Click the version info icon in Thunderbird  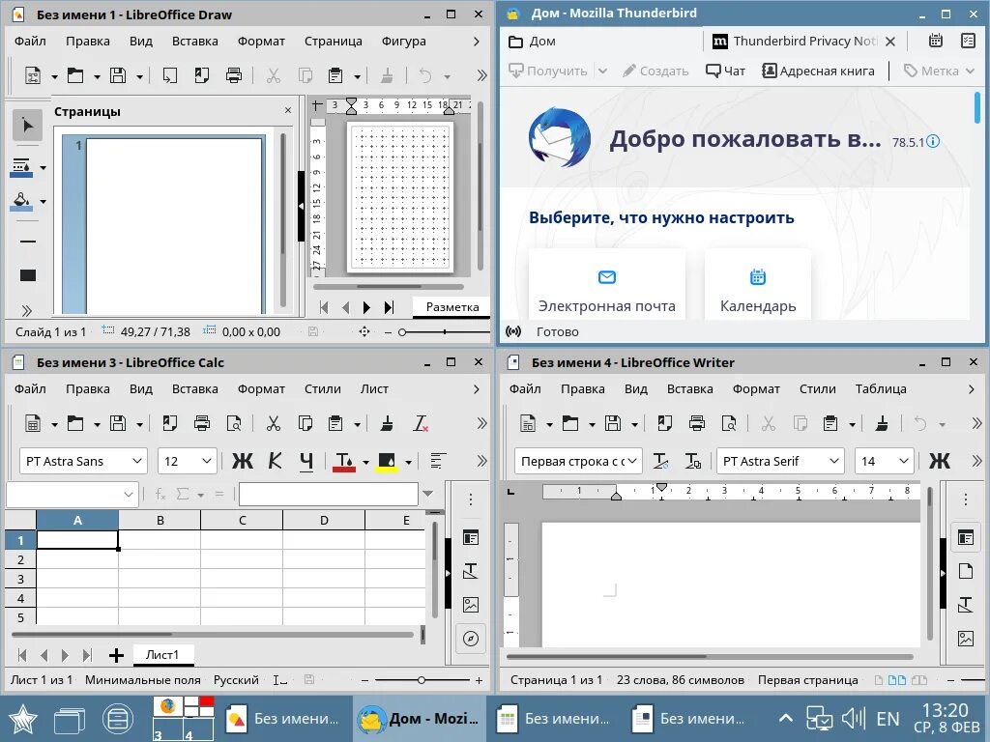click(x=933, y=141)
